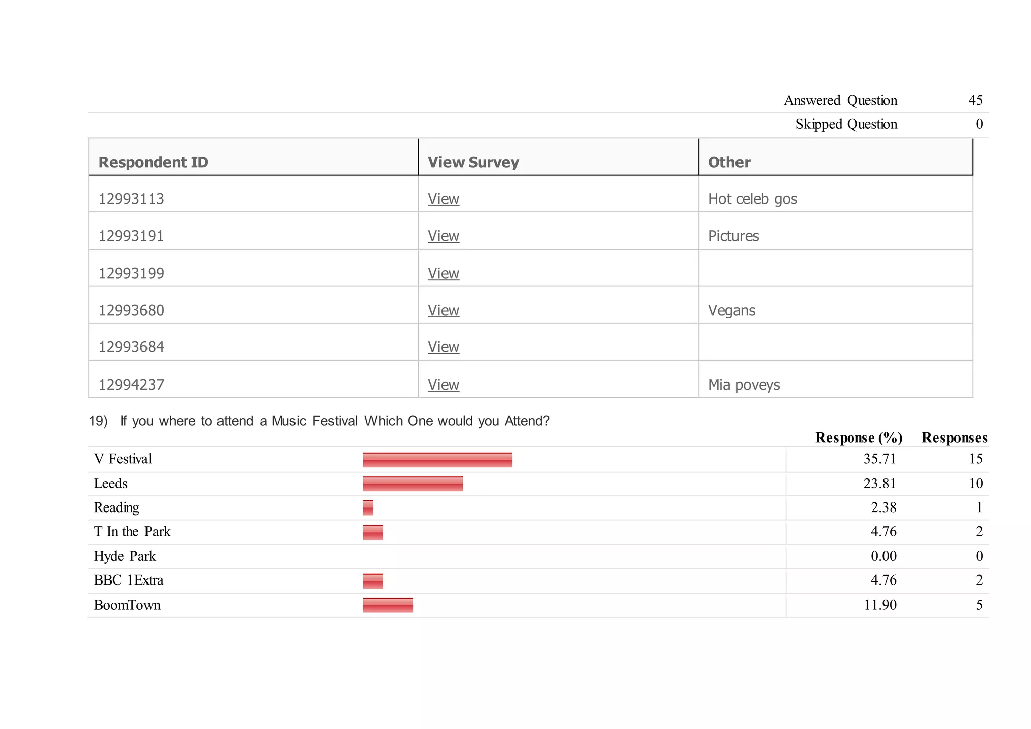Viewport: 1031px width, 729px height.
Task: Click the question 19 Music Festival text
Action: click(x=335, y=421)
